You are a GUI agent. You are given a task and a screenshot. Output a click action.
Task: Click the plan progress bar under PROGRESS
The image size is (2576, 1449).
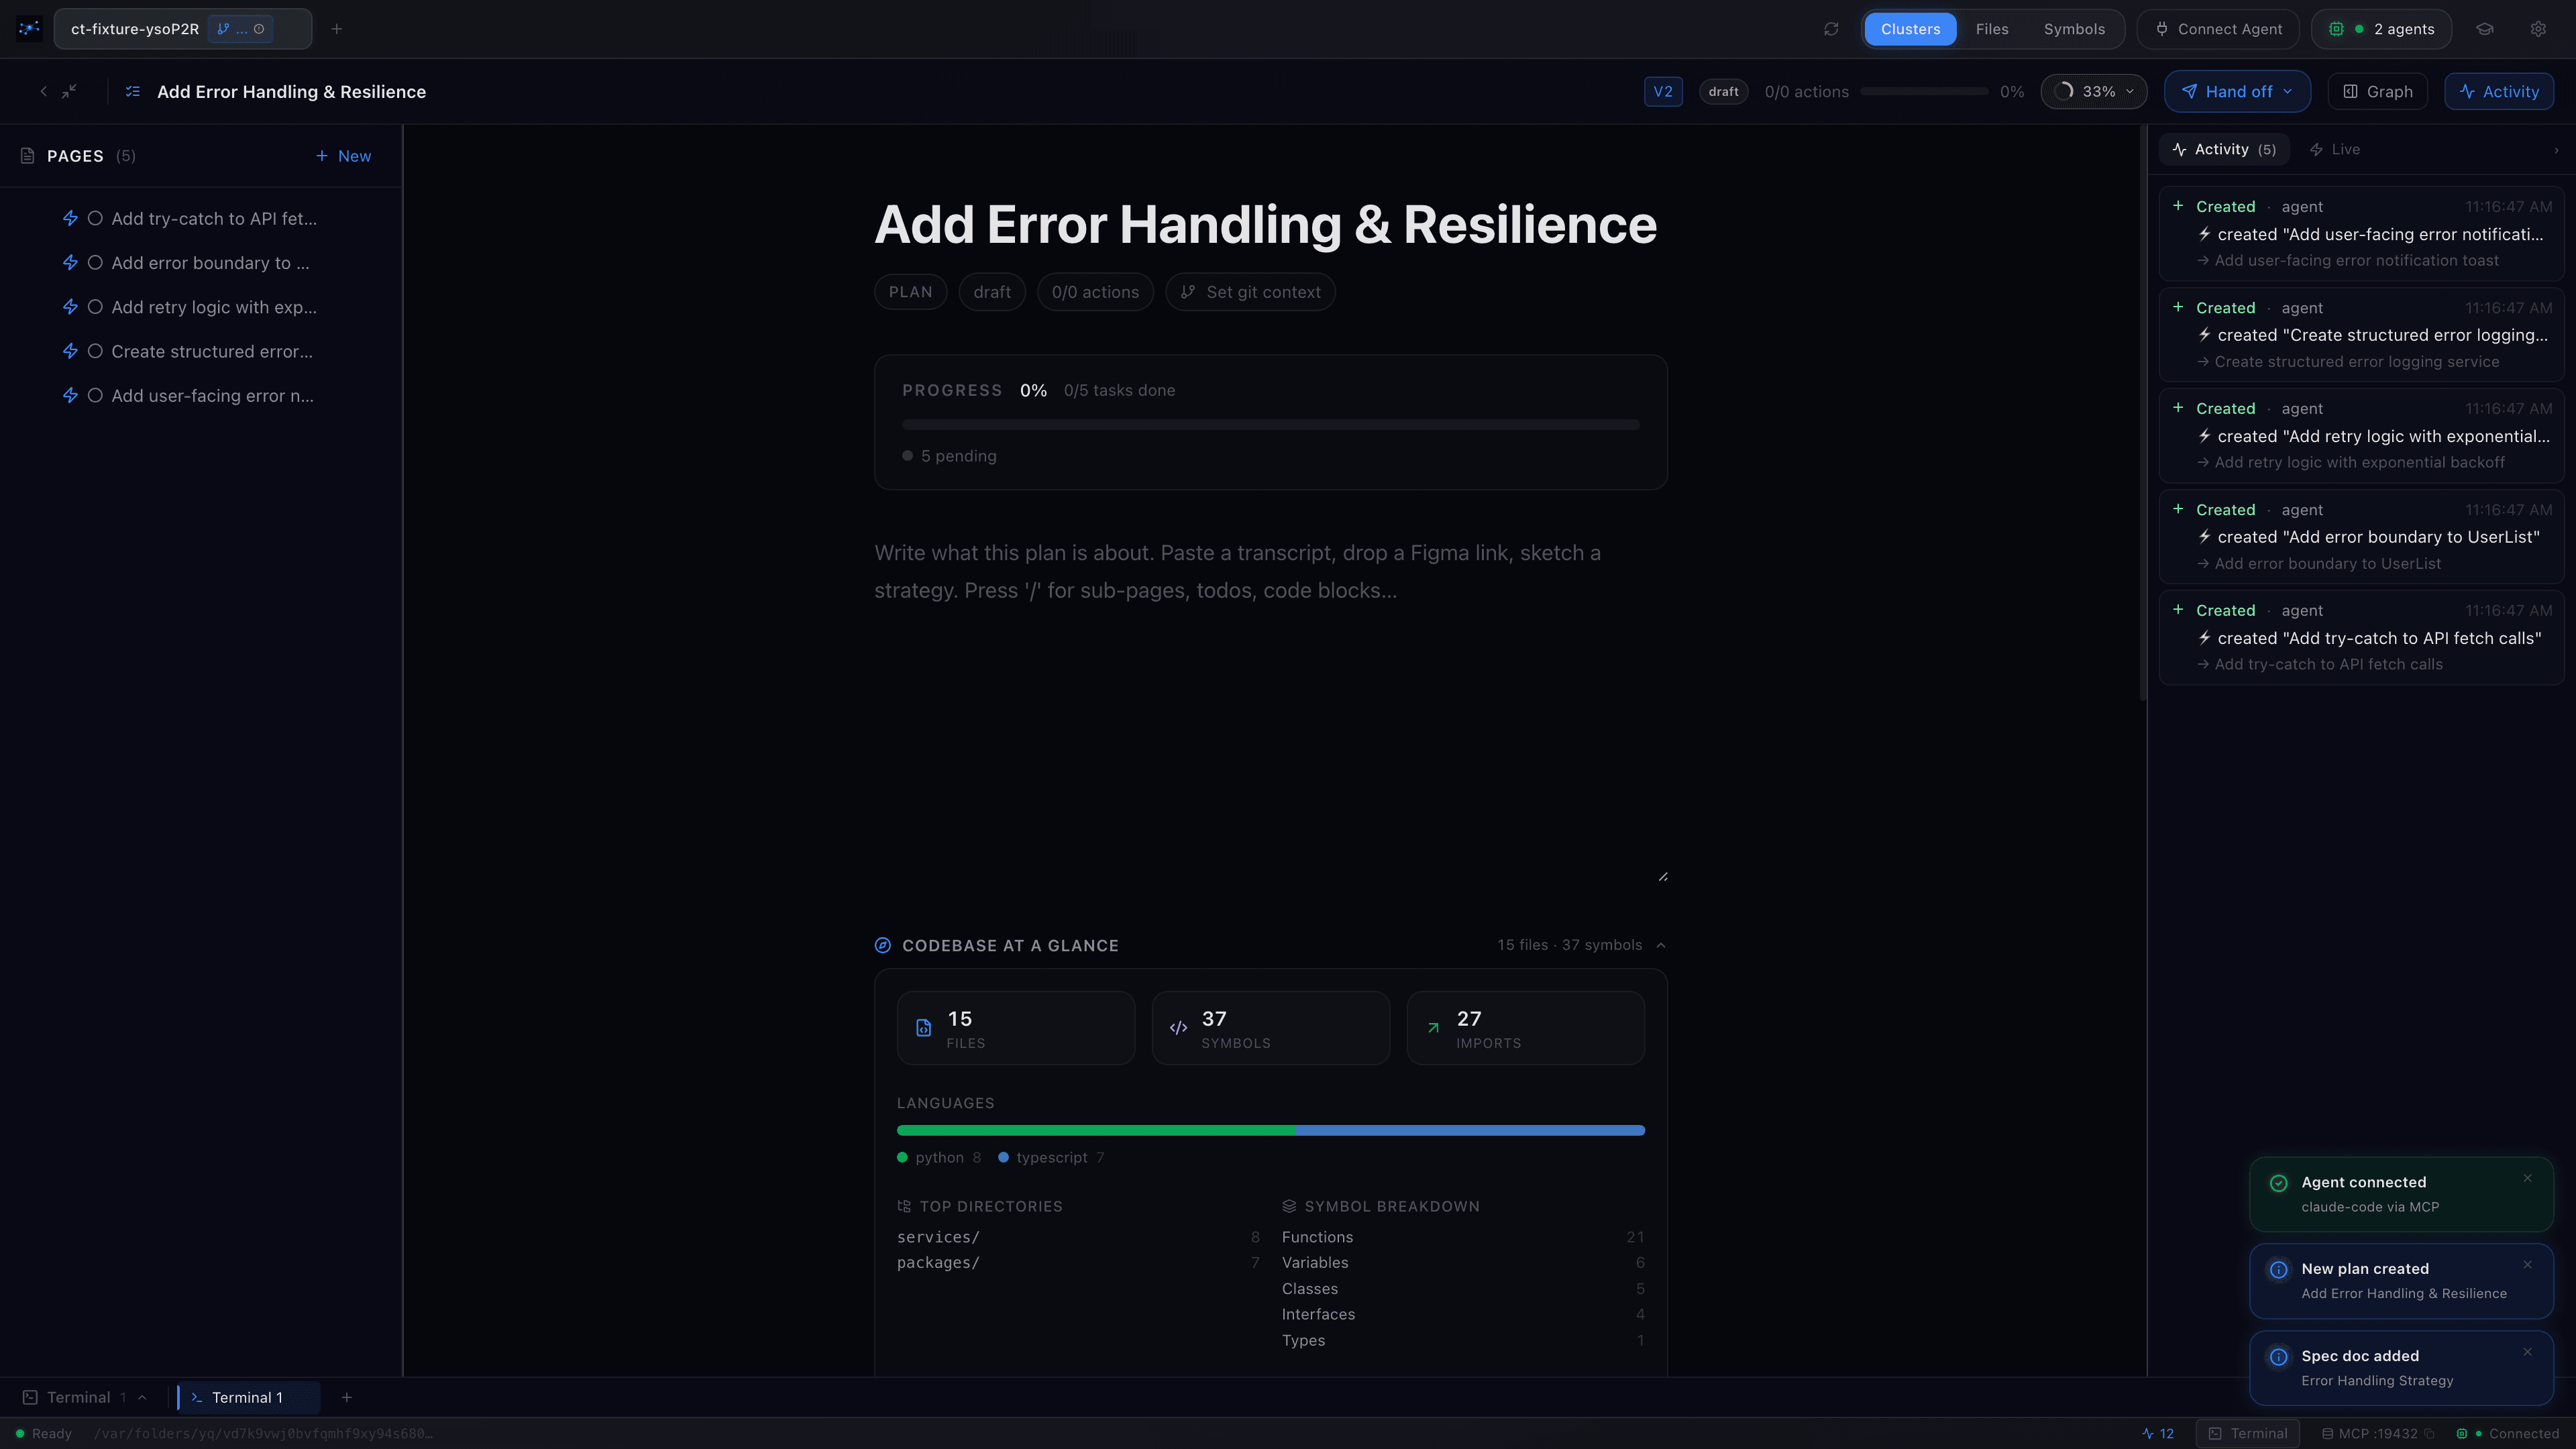(1270, 425)
